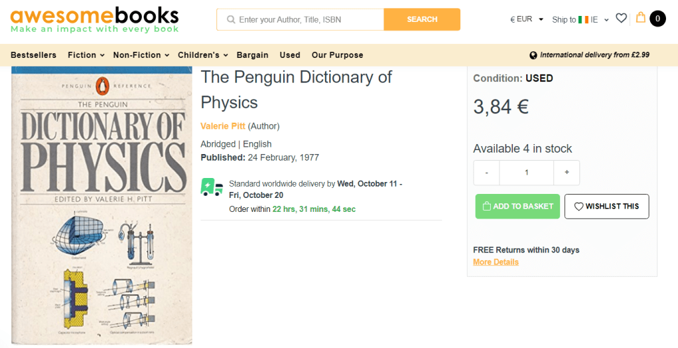Open the EUR currency dropdown

click(x=527, y=19)
